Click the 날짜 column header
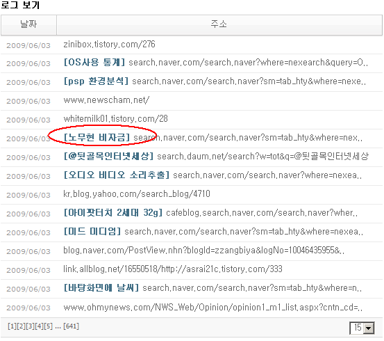 [28, 24]
